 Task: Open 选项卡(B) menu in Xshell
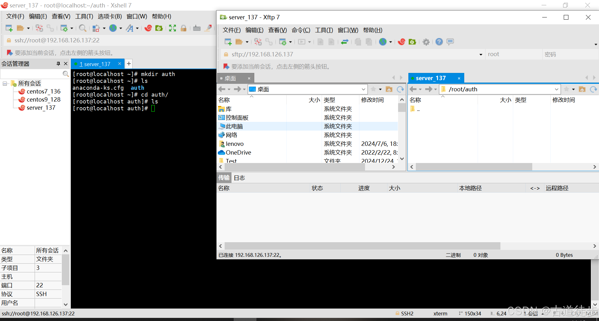coord(110,17)
